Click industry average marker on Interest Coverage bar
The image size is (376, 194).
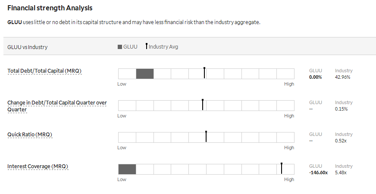point(282,168)
